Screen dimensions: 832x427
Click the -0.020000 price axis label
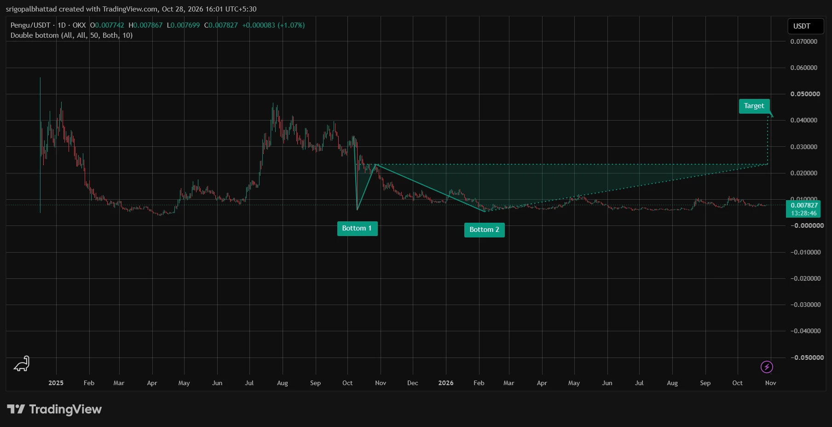click(806, 278)
